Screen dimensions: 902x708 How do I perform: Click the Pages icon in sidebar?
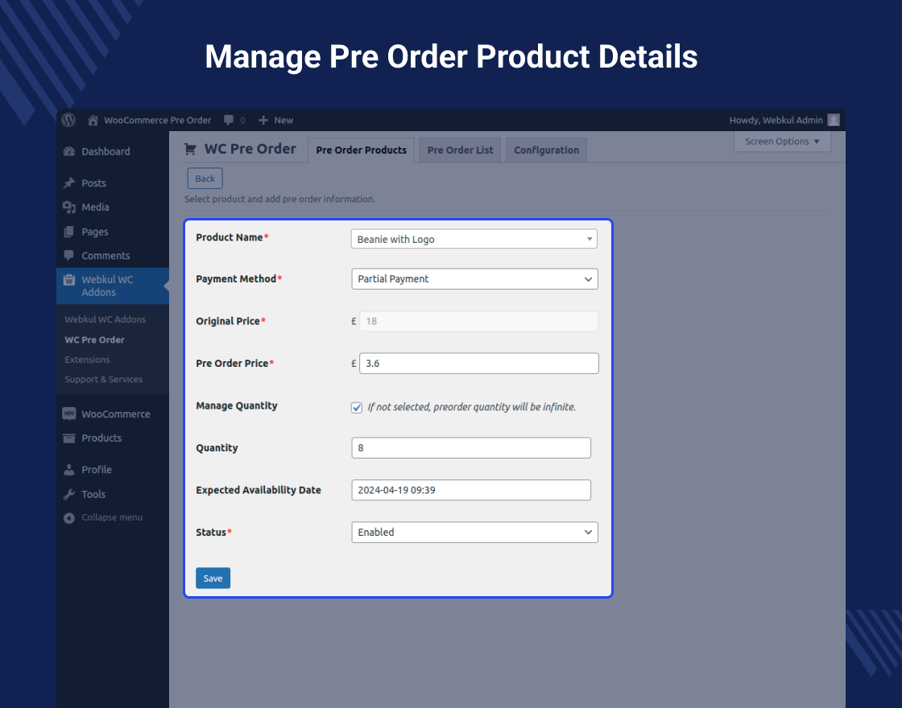point(69,232)
